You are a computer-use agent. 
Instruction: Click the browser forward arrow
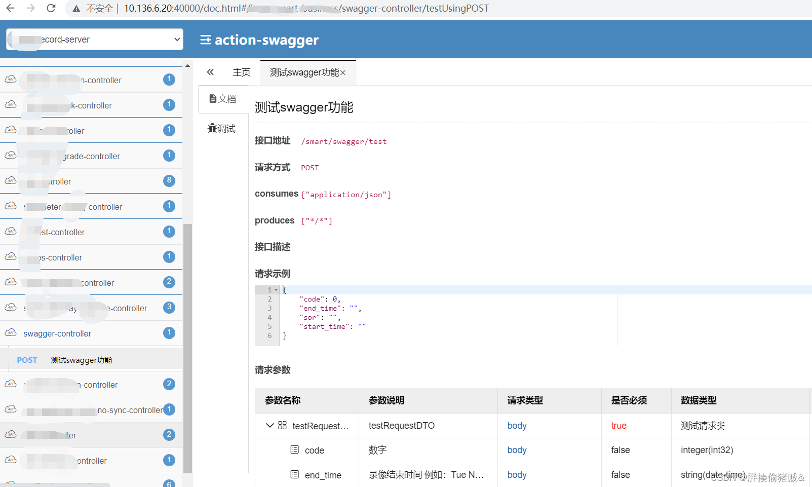tap(31, 8)
